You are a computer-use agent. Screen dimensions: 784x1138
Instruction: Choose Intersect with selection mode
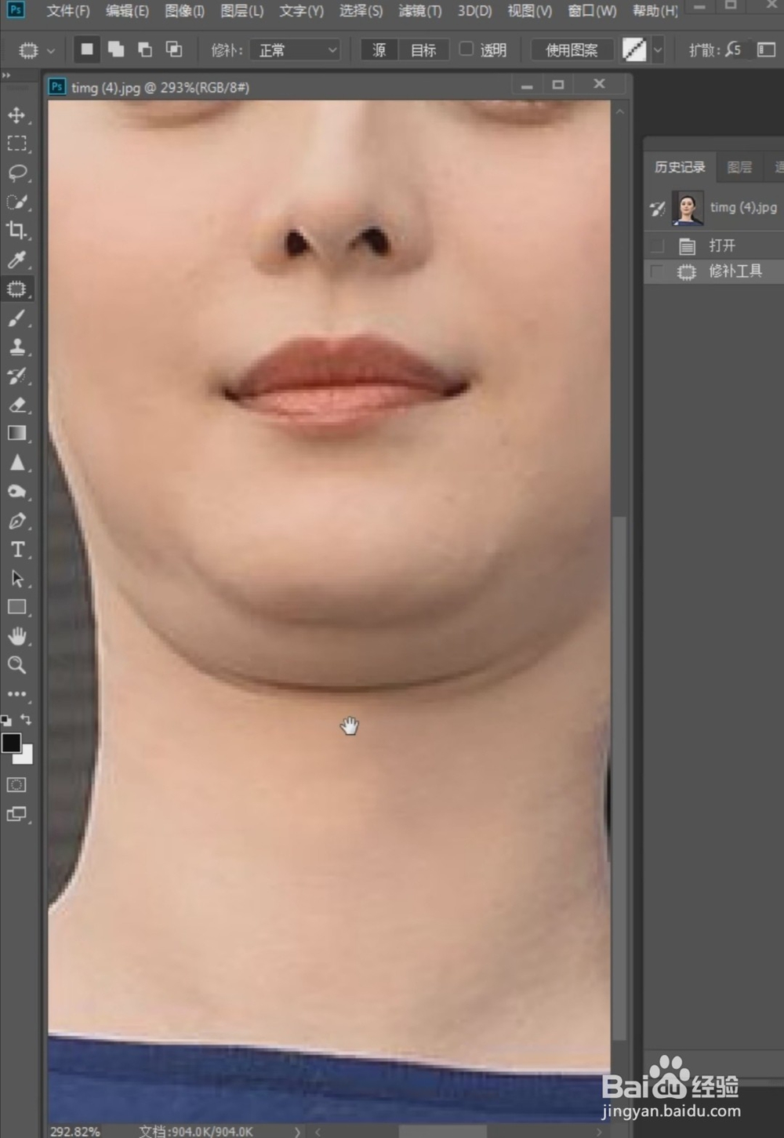point(174,49)
